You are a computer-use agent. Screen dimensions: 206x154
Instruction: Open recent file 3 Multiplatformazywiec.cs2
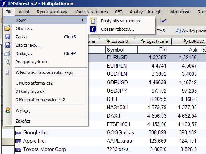tap(45, 100)
